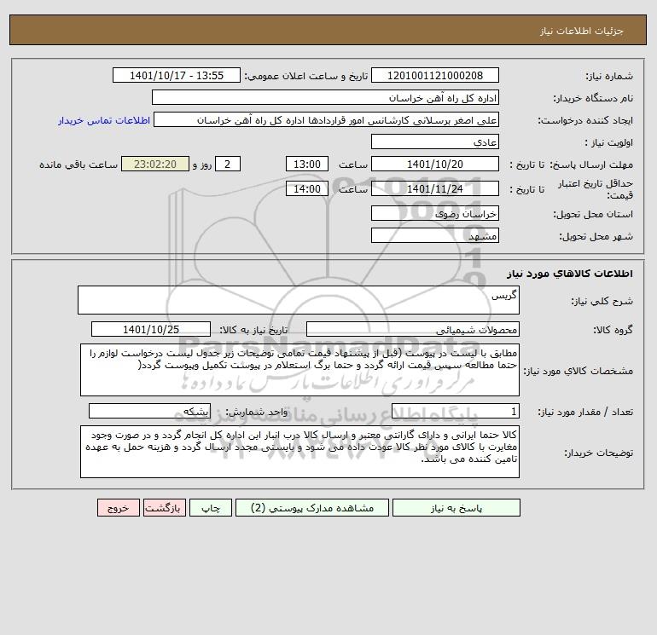Click the validity time field 14:00
The height and width of the screenshot is (635, 657).
click(306, 188)
